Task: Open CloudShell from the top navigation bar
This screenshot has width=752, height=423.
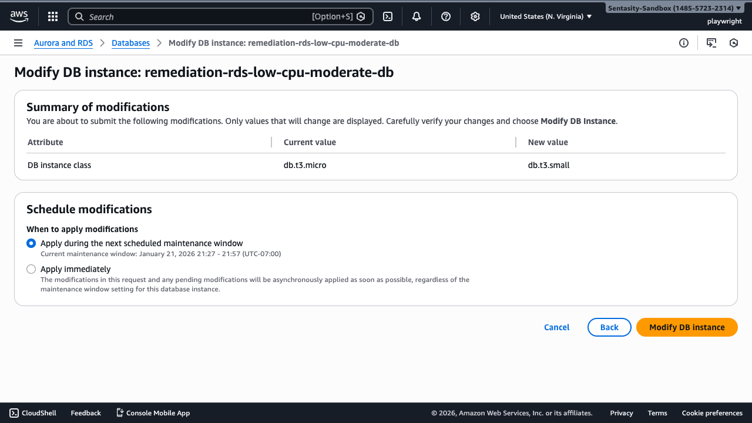Action: [387, 16]
